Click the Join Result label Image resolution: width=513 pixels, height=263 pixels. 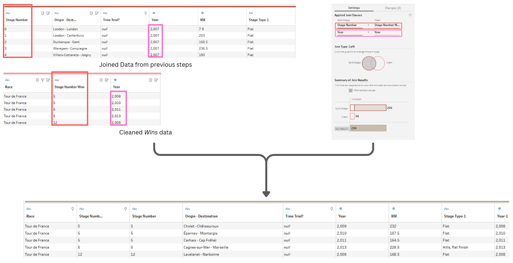pyautogui.click(x=342, y=129)
